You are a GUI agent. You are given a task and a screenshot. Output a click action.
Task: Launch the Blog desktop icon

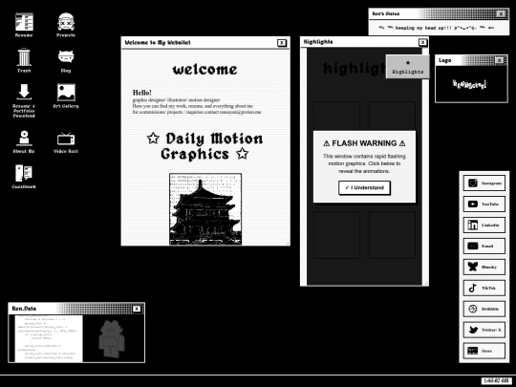pos(66,61)
